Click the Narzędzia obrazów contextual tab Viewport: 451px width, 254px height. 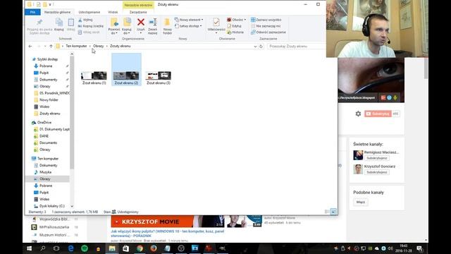138,5
